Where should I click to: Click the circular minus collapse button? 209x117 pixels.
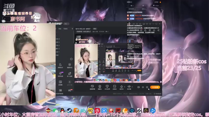click(71, 59)
